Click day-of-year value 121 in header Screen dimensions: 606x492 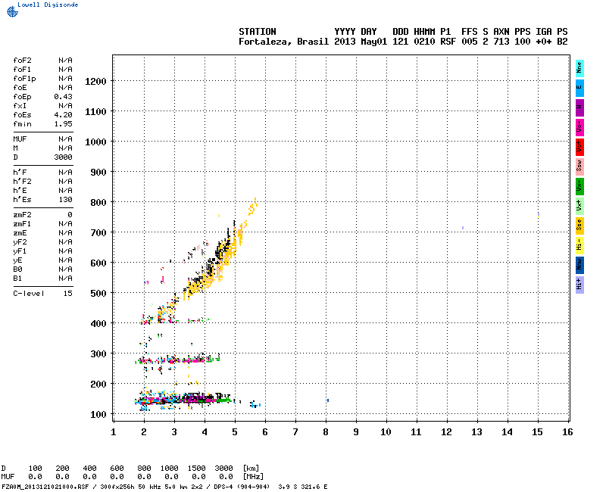(401, 42)
